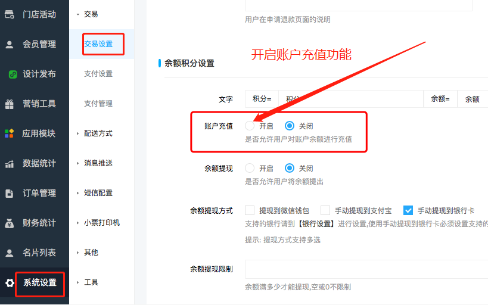Screen dimensions: 488x305
Task: Select 应用模块 in sidebar
Action: click(x=39, y=133)
